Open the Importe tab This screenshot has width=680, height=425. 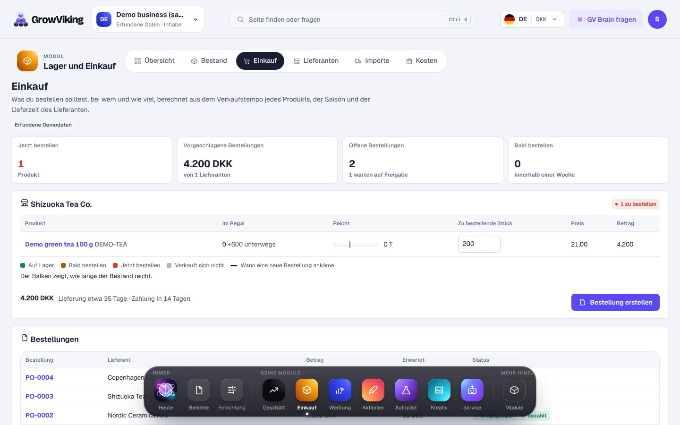(372, 61)
